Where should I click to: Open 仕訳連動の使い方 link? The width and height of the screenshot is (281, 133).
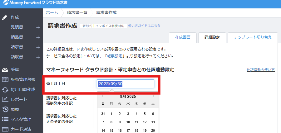(260, 70)
